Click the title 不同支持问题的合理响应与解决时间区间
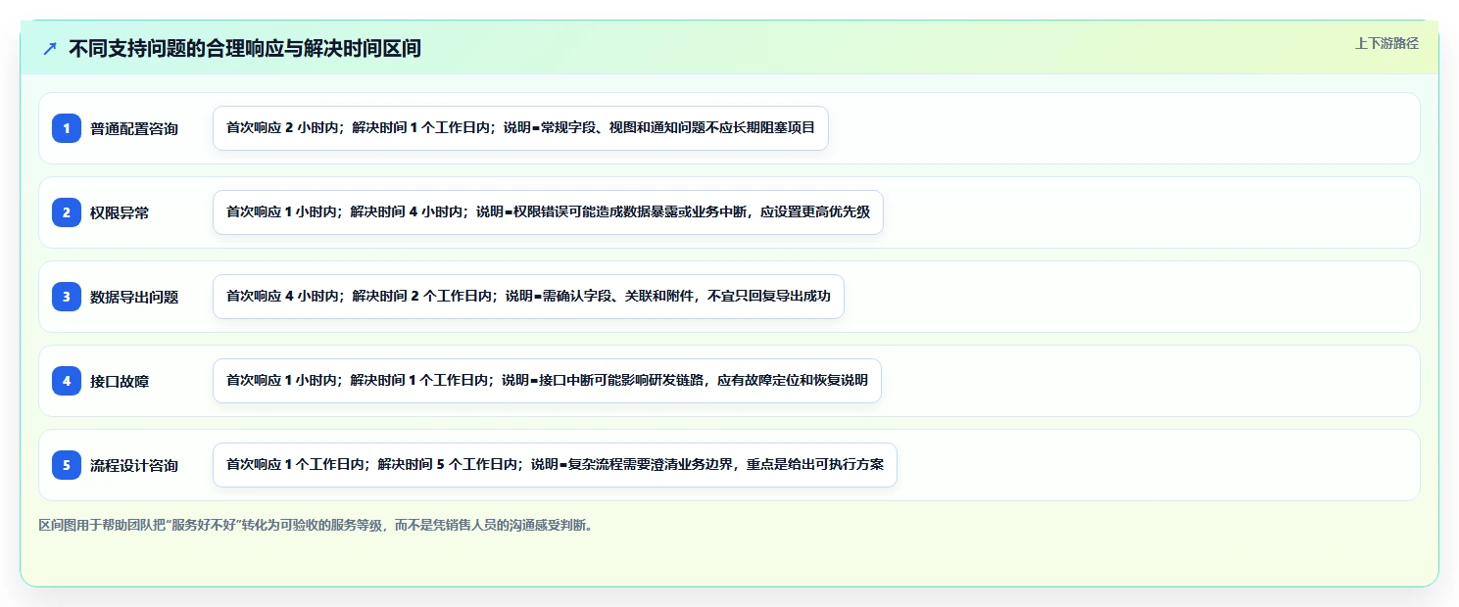Screen dimensions: 1459x607 [x=245, y=48]
